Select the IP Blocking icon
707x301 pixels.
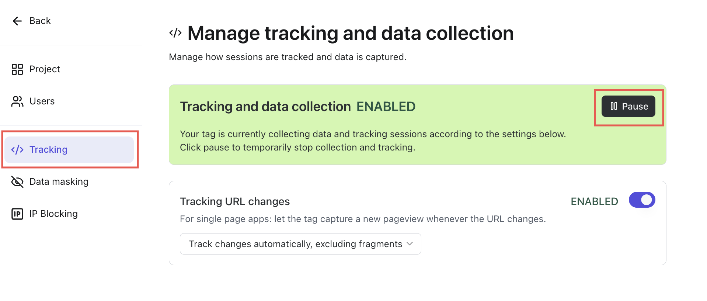tap(17, 214)
